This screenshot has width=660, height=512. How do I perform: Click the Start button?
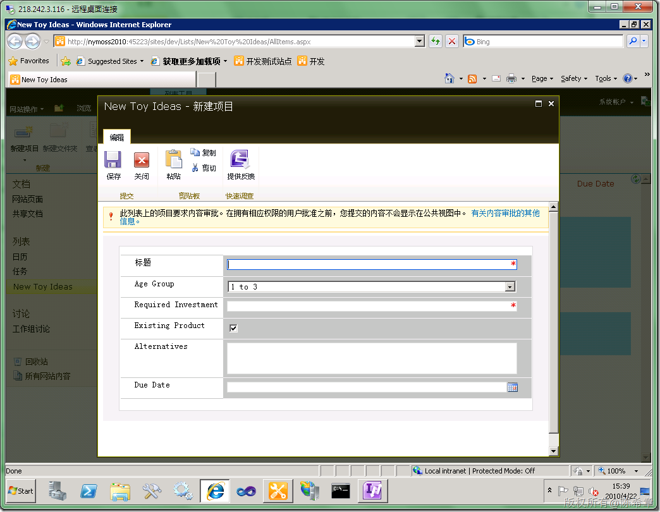21,491
